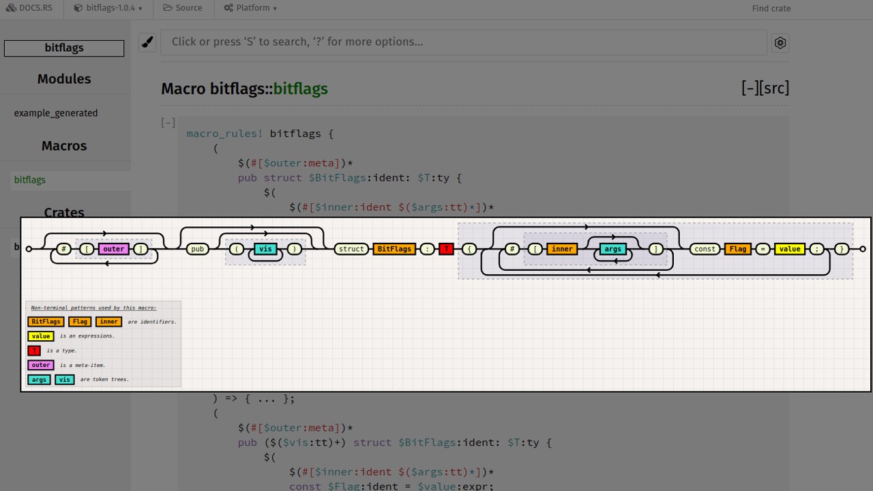Click the ';' terminal in the diagram
873x491 pixels.
[x=816, y=249]
